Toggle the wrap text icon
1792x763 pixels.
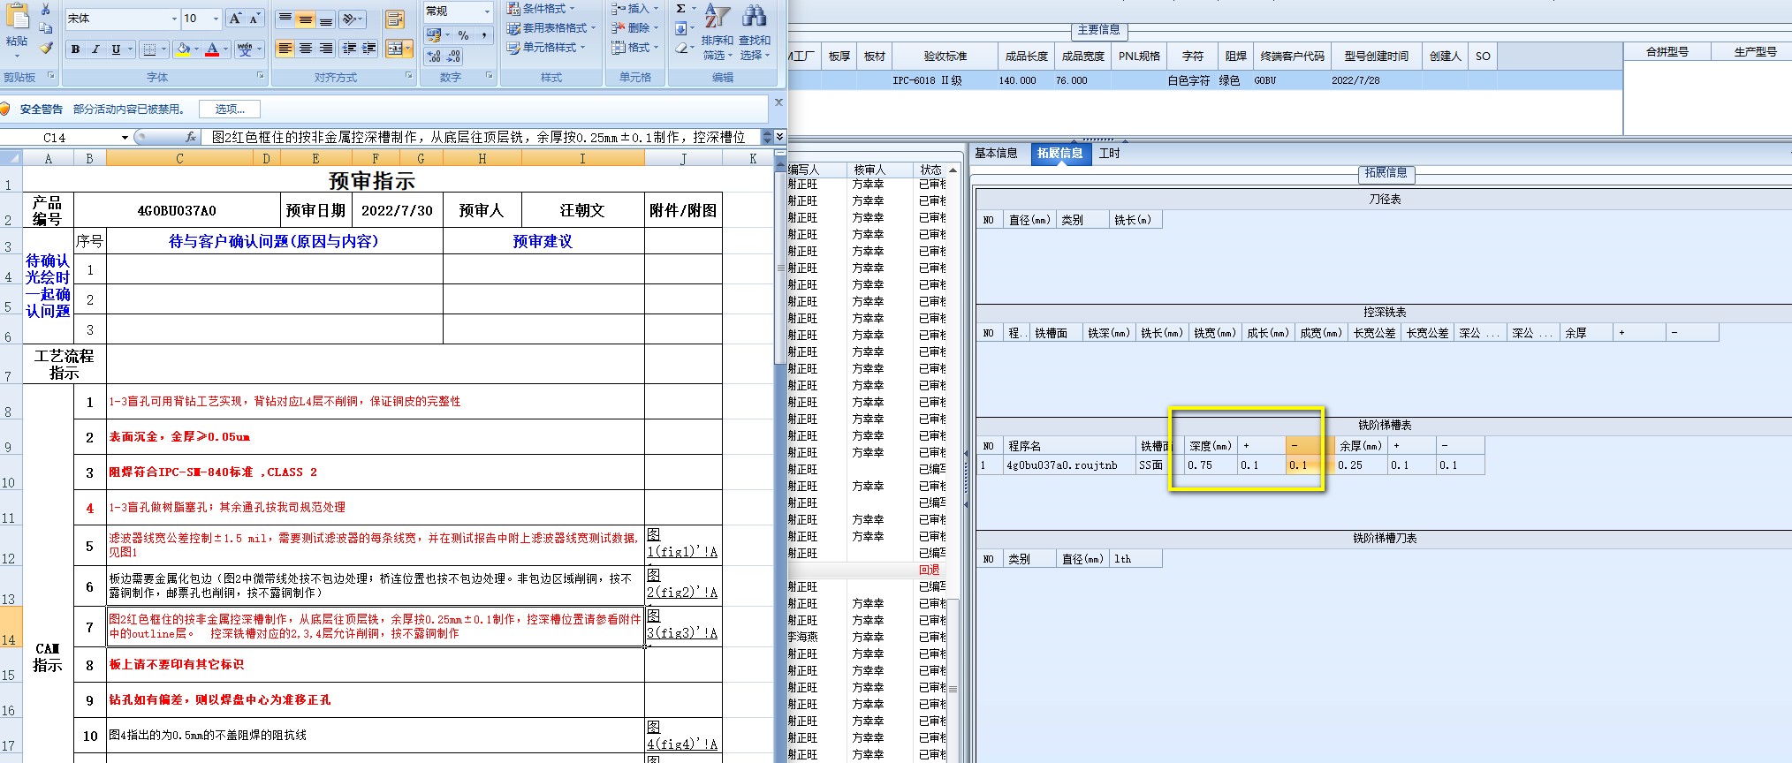395,19
